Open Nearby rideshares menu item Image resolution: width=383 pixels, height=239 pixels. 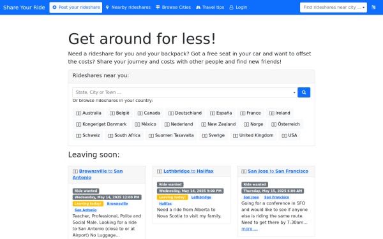click(x=128, y=7)
